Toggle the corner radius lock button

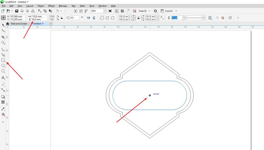click(x=138, y=18)
